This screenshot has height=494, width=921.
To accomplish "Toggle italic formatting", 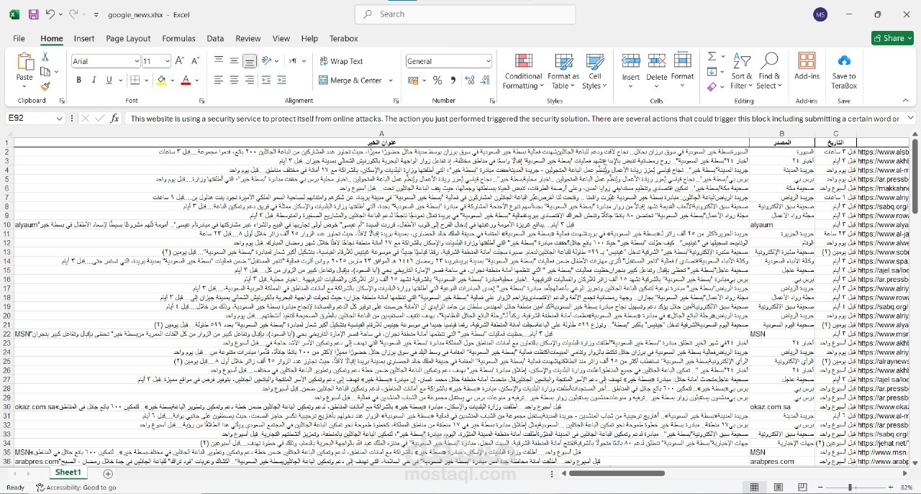I will coord(94,80).
